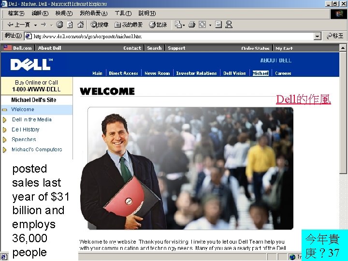This screenshot has width=348, height=261.
Task: Open Dell in the Media sidebar item
Action: click(x=32, y=119)
